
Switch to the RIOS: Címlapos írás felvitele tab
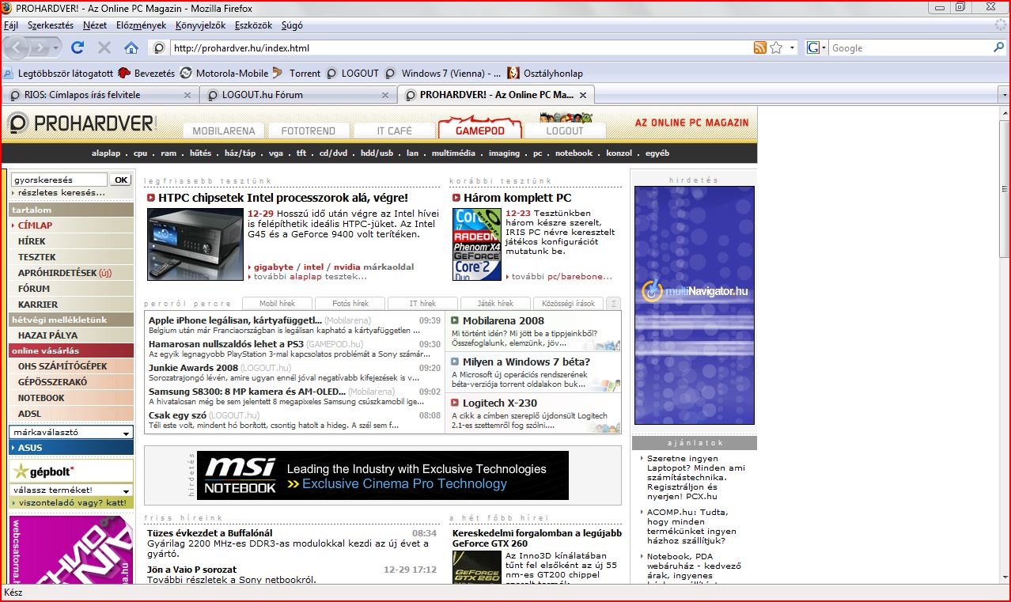100,95
